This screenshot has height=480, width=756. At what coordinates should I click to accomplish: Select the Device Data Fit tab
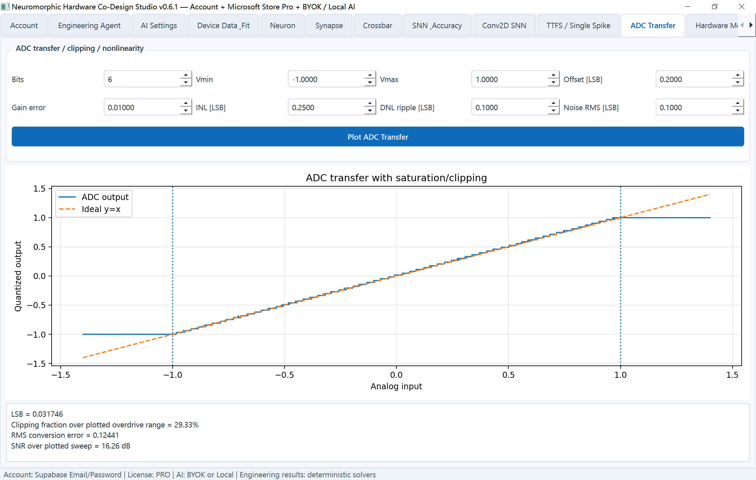[224, 25]
